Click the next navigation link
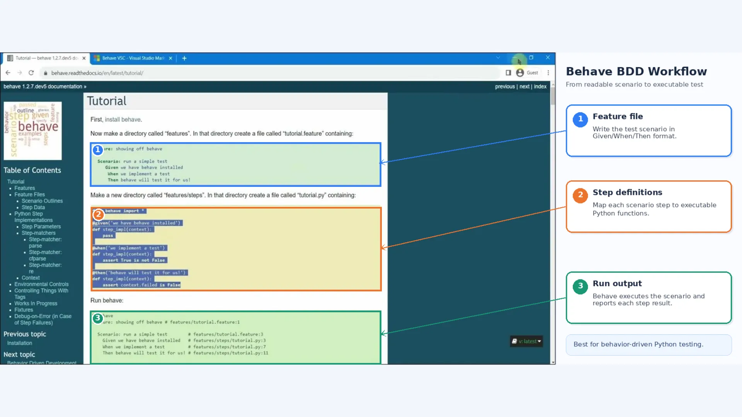This screenshot has width=742, height=417. point(524,86)
